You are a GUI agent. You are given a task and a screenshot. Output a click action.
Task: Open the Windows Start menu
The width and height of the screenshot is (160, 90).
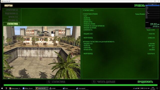[2, 88]
